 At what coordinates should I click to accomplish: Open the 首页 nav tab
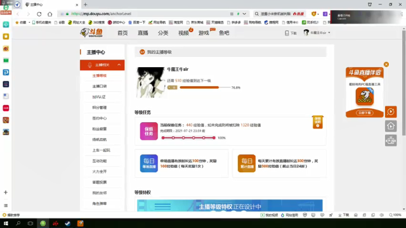[122, 33]
